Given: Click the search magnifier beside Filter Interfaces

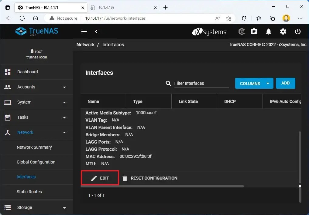Looking at the screenshot, I should 168,83.
